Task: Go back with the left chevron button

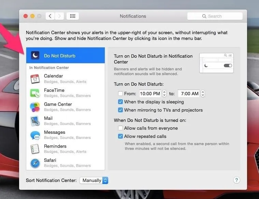Action: pyautogui.click(x=50, y=16)
